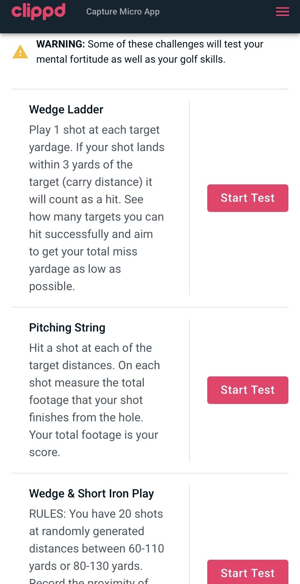This screenshot has height=584, width=300.
Task: Click divider above Wedge & Short Iron Play
Action: click(x=150, y=473)
